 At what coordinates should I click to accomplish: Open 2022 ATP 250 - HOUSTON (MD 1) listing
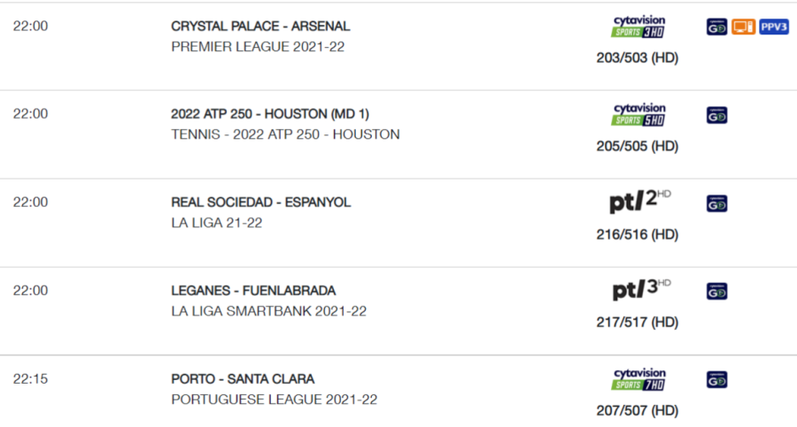coord(270,114)
